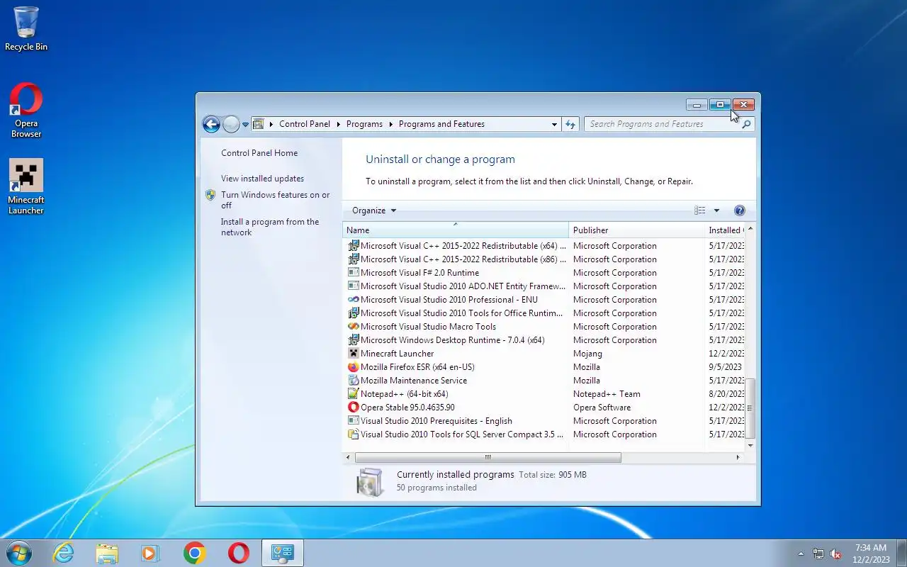
Task: Sort the list by the Publisher column
Action: pyautogui.click(x=636, y=230)
